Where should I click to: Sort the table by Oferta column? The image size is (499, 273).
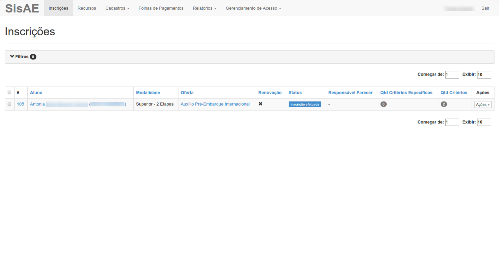click(187, 93)
